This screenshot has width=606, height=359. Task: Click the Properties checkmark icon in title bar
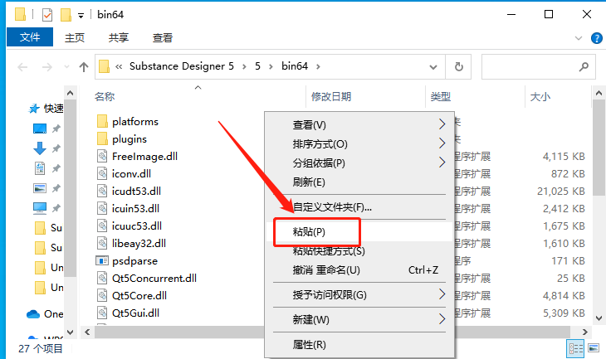[47, 15]
